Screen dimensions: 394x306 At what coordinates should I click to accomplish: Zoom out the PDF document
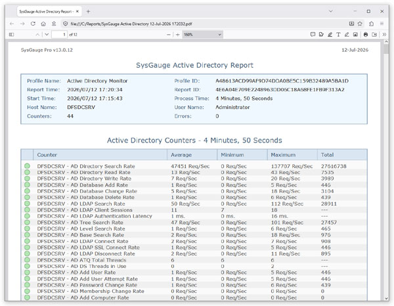[169, 34]
